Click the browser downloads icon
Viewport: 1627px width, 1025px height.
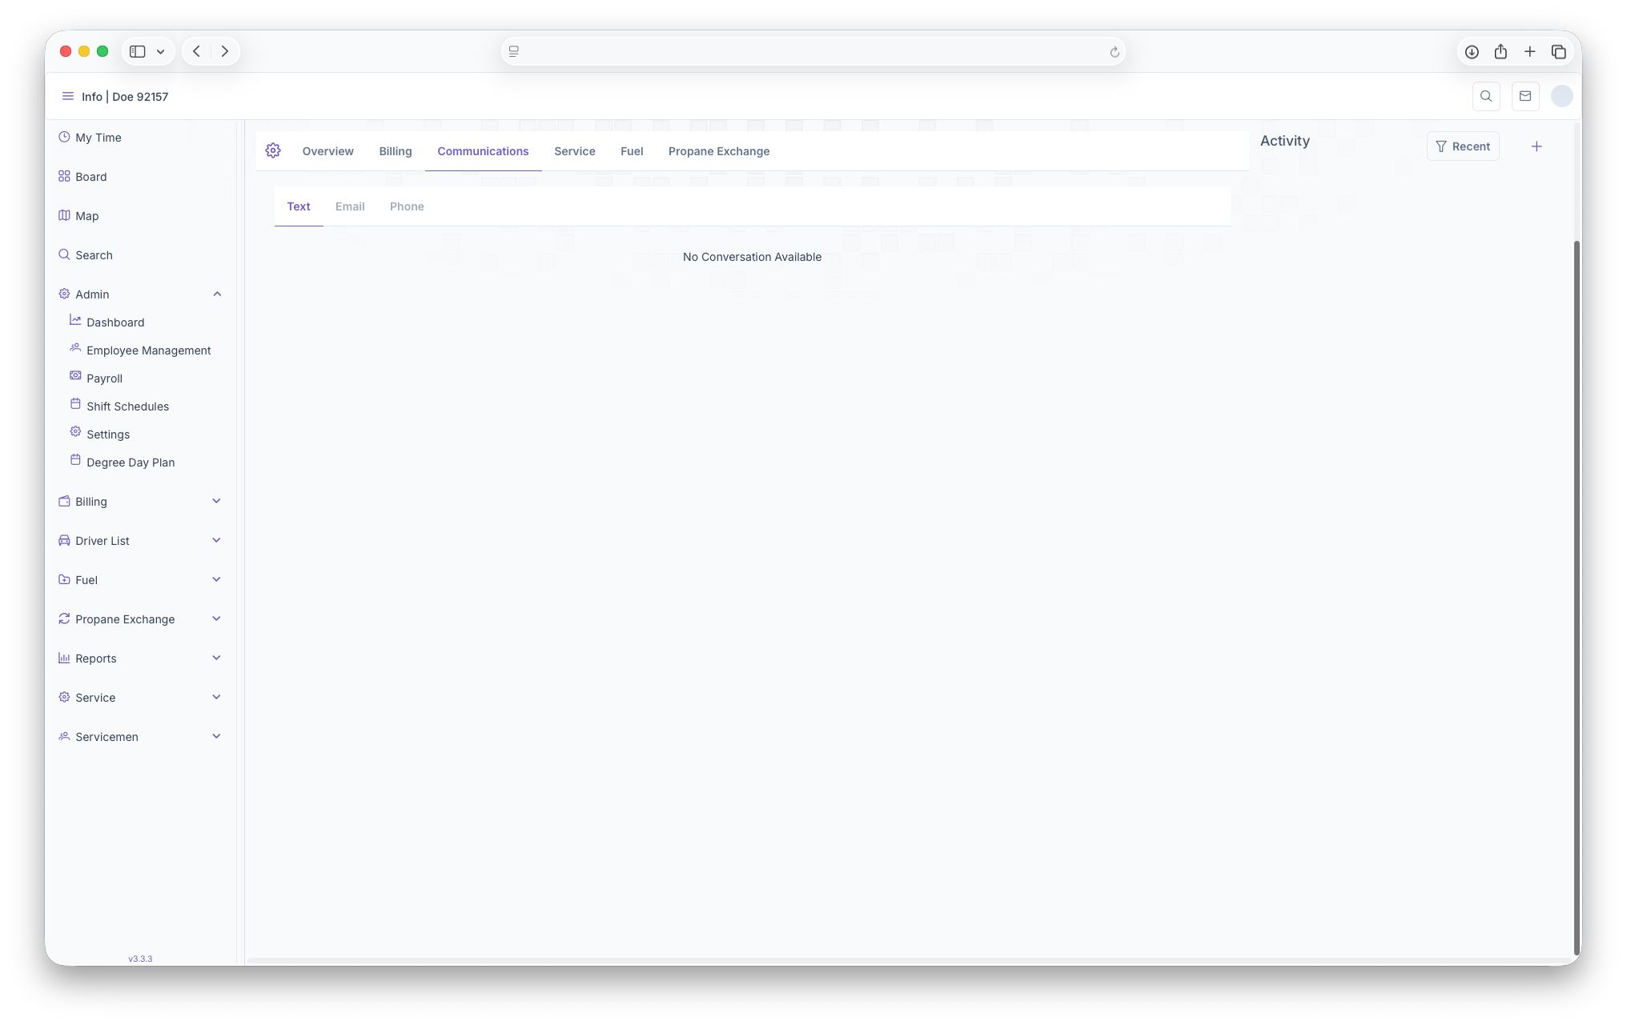[1472, 52]
